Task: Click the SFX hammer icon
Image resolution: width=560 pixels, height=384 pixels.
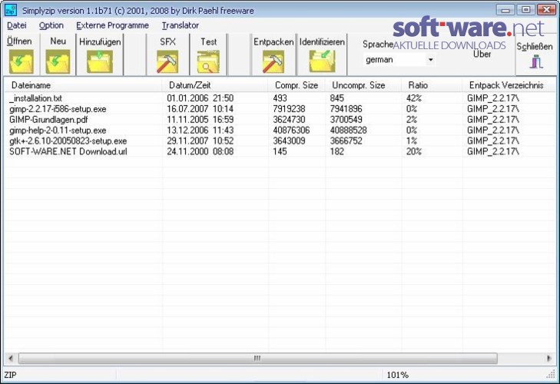Action: click(167, 61)
